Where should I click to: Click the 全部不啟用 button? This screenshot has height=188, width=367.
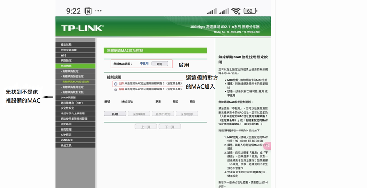(163, 114)
